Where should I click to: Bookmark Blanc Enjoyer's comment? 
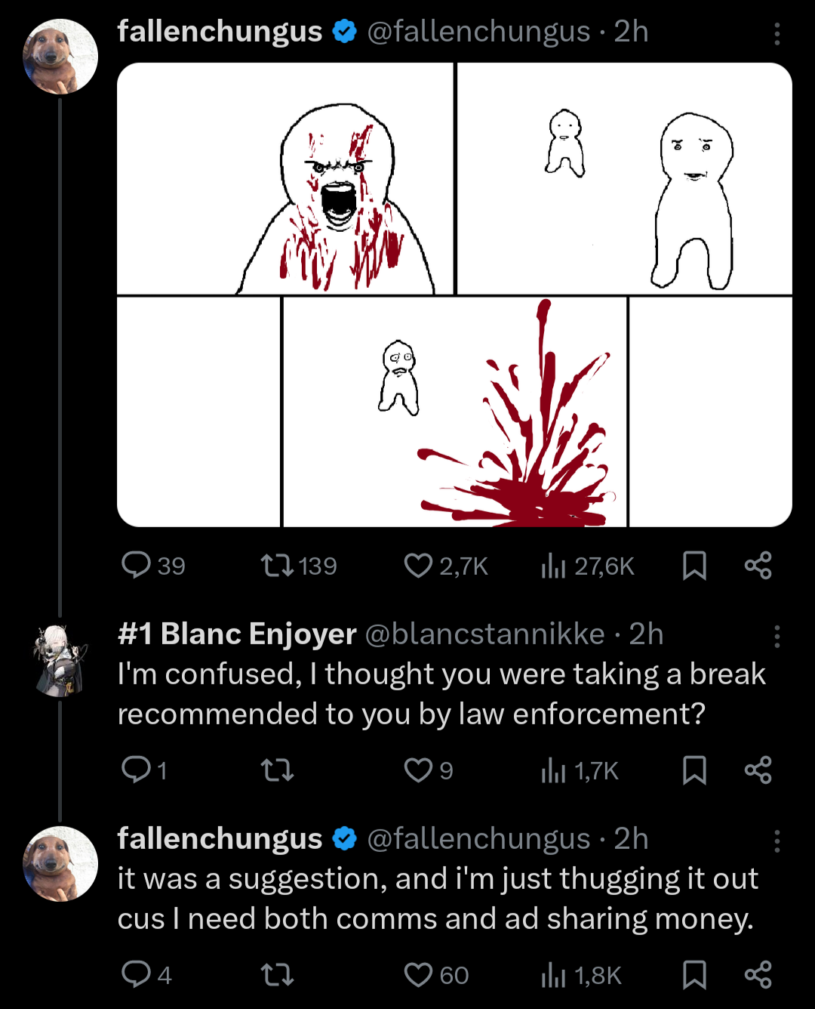tap(694, 770)
